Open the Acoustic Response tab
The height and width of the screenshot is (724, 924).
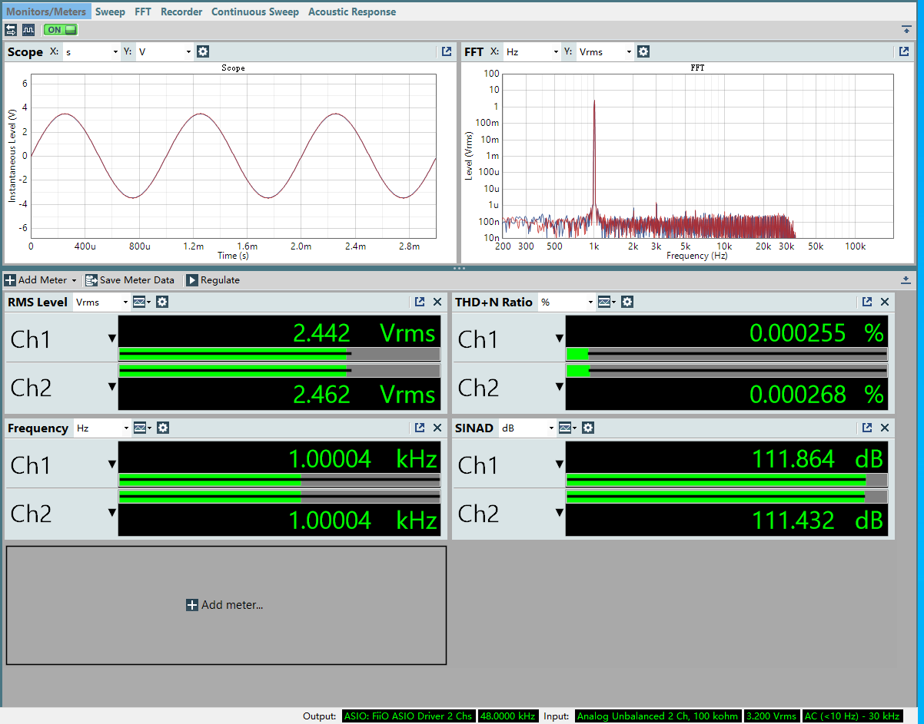pyautogui.click(x=352, y=12)
